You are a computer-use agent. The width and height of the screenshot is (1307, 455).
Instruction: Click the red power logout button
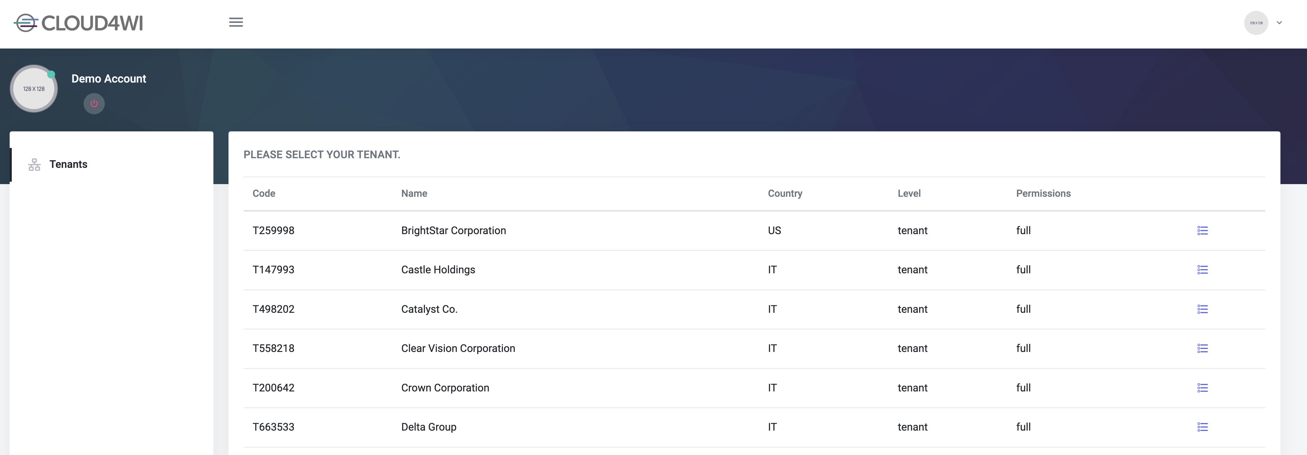[x=94, y=104]
